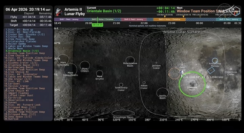Viewport: 244px width, 133px height.
Task: Select list item 1. Disc. #1: Warm up
Action: coord(19,30)
